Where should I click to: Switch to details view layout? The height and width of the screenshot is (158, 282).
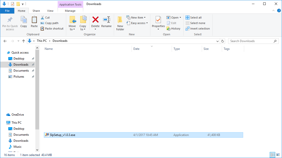coord(272,155)
